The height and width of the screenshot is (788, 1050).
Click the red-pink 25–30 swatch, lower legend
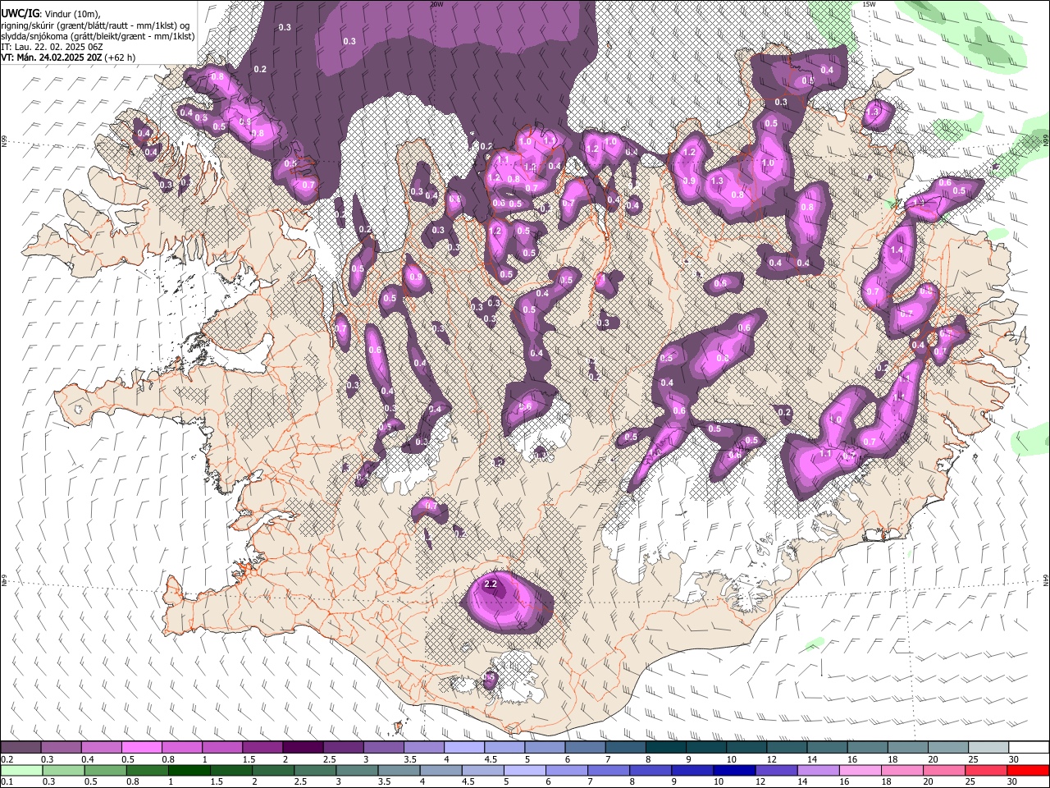pos(986,770)
